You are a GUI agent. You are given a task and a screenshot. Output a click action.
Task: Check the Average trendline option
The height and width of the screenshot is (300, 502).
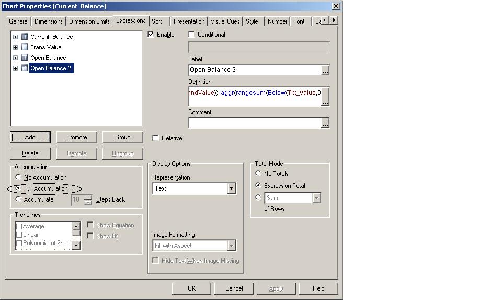coord(19,226)
